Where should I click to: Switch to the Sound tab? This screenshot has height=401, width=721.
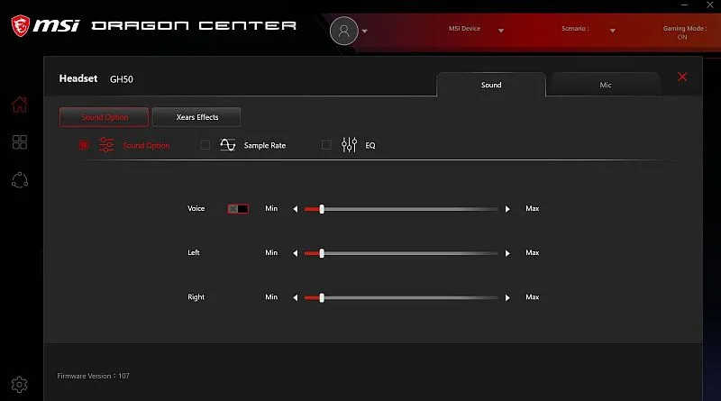click(491, 85)
